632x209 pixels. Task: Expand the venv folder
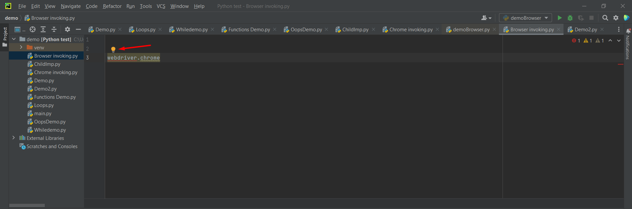[x=21, y=47]
